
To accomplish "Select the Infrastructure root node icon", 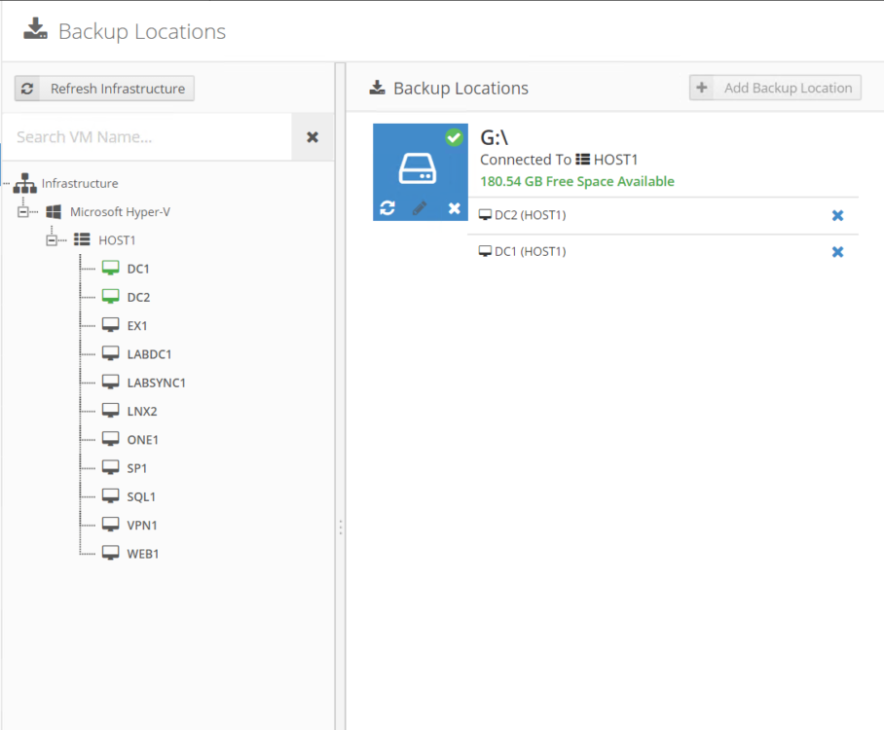I will pos(25,183).
